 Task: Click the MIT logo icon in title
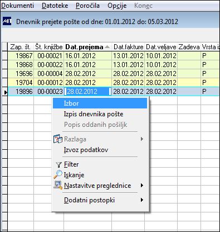[7, 21]
